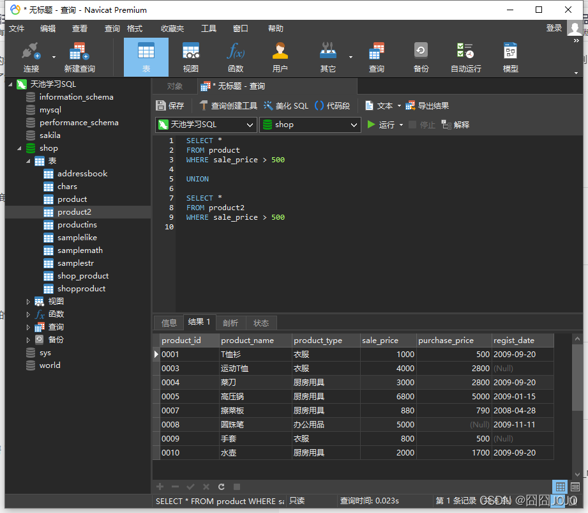Insert a 代码段 code snippet
This screenshot has height=513, width=588.
pos(332,106)
